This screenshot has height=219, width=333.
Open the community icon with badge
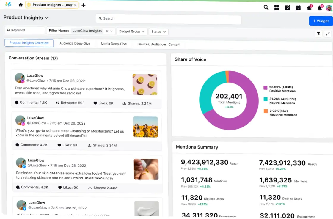click(x=309, y=8)
